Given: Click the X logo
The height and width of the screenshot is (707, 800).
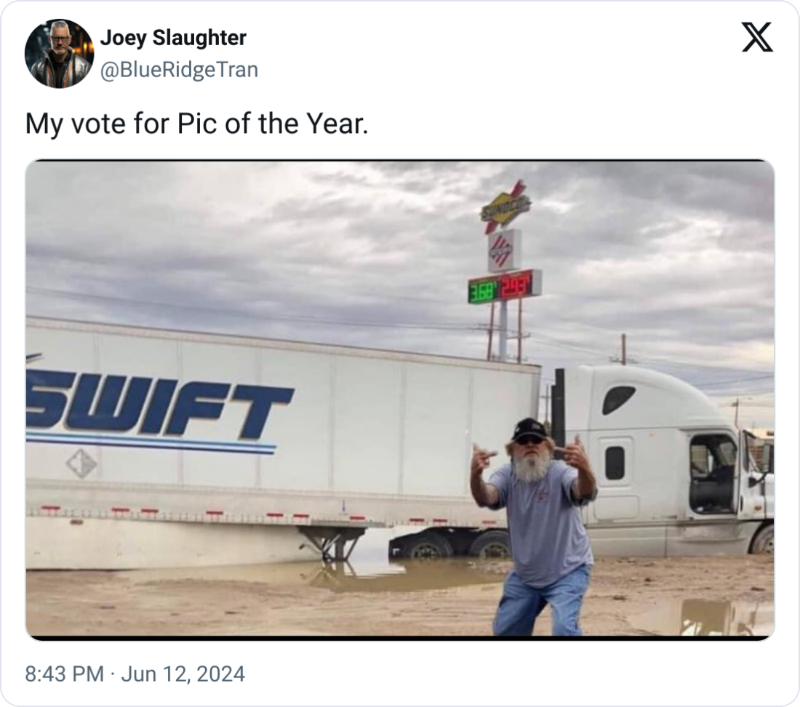Looking at the screenshot, I should [757, 37].
